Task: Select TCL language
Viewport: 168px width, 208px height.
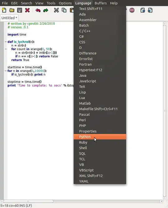Action: [x=100, y=159]
